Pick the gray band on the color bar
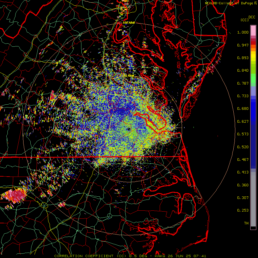The width and height of the screenshot is (258, 258). tap(253, 199)
